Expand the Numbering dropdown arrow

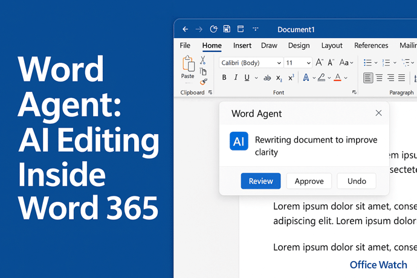395,63
